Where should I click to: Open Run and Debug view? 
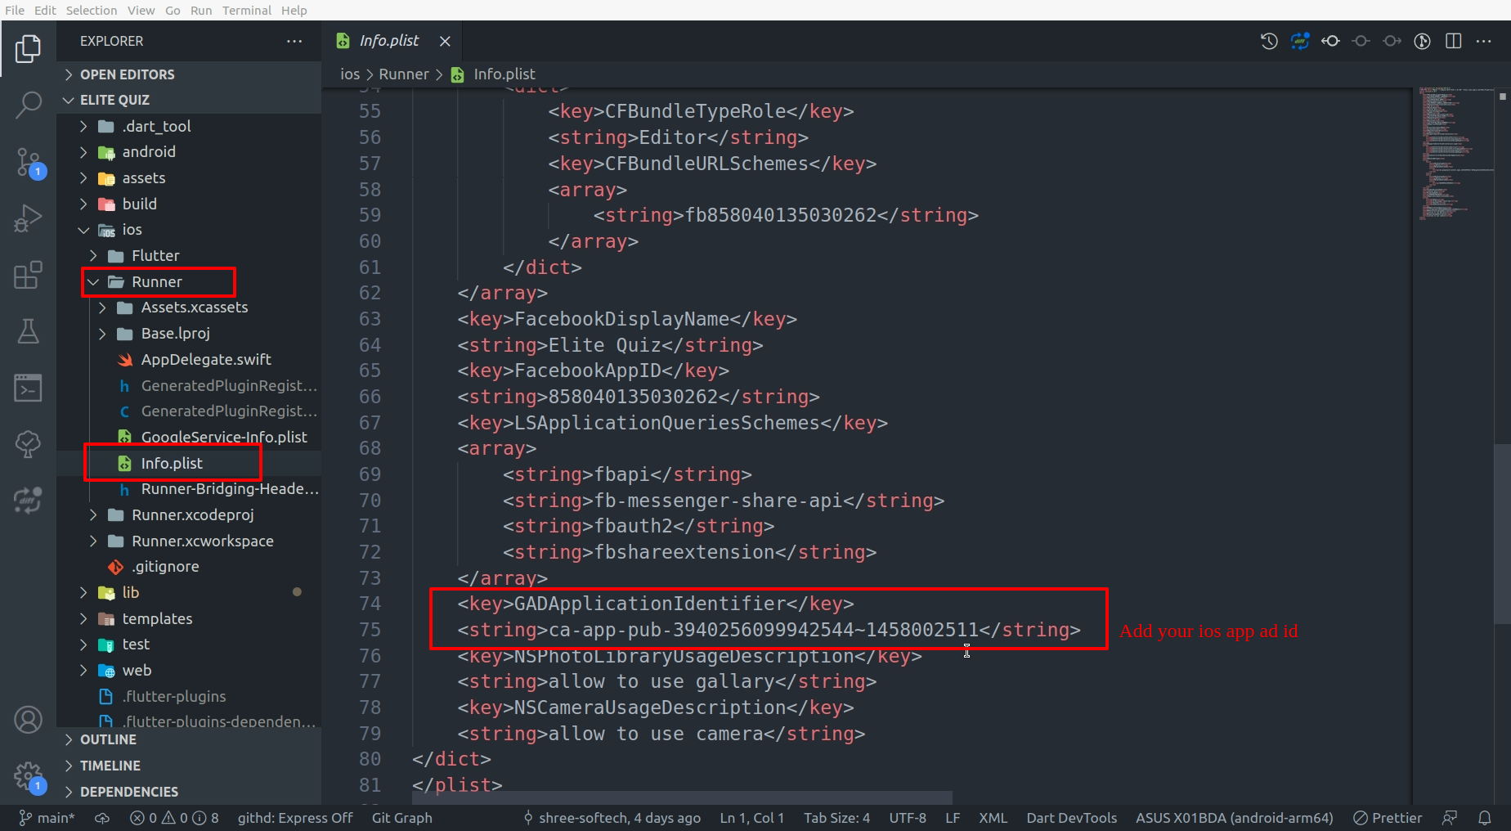click(28, 218)
